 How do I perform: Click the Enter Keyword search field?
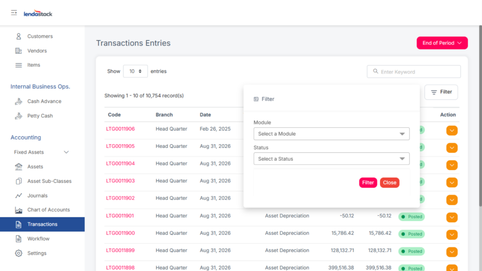pos(417,72)
